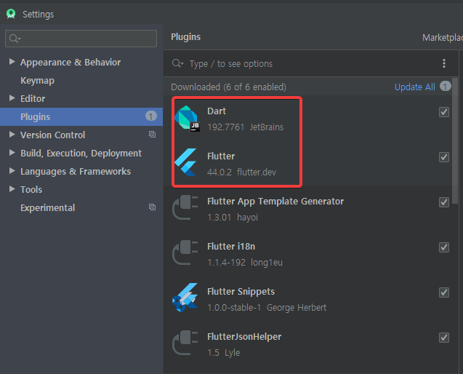The image size is (463, 374).
Task: Open Version Control settings label
Action: (52, 135)
